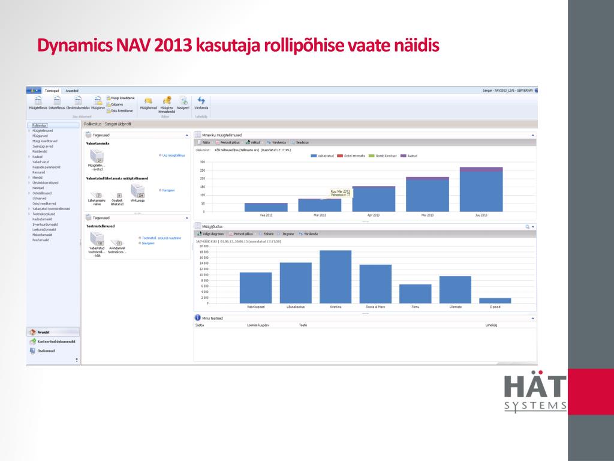Open Müügihinnad ribbon icon
The height and width of the screenshot is (461, 614).
coord(149,103)
